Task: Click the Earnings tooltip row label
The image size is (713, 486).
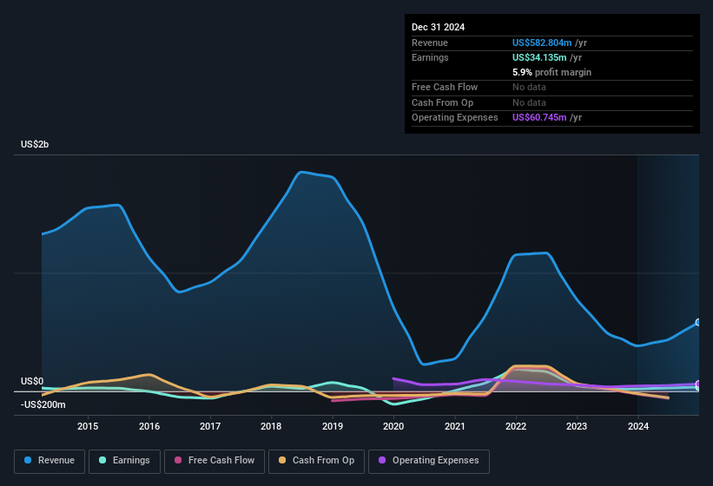Action: tap(430, 57)
